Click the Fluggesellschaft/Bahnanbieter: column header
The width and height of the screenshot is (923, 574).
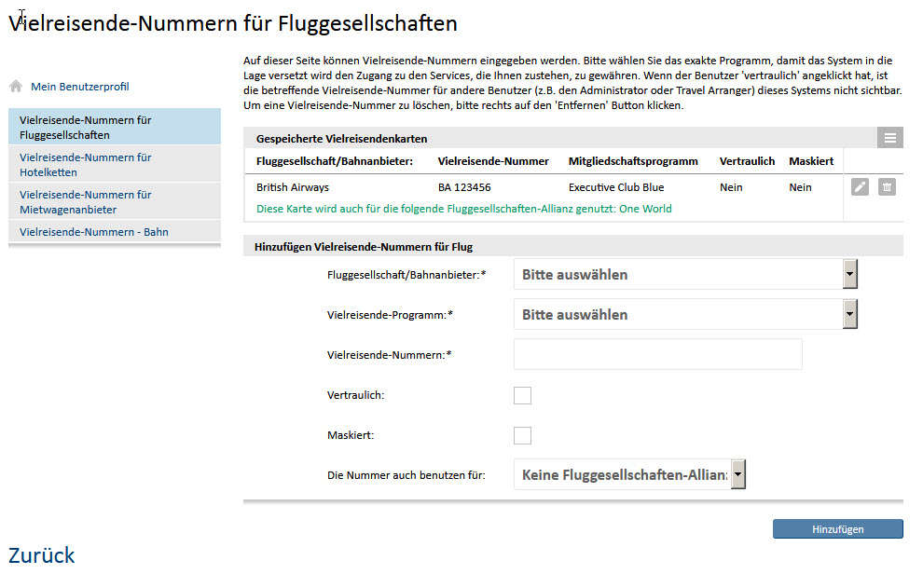coord(335,161)
